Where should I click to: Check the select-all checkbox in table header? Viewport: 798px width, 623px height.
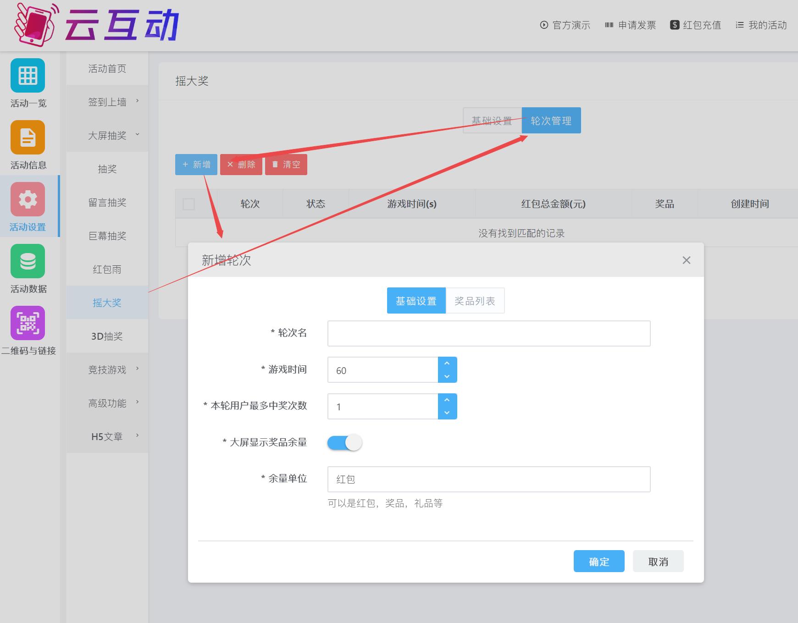tap(188, 204)
